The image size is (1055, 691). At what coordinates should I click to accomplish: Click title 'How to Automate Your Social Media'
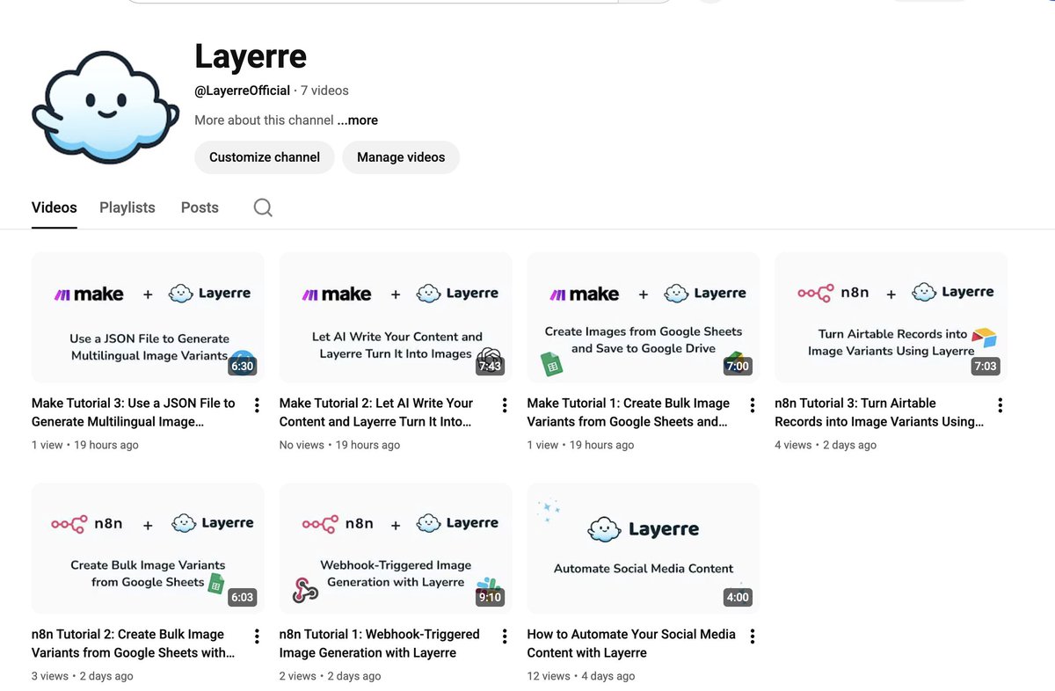tap(631, 644)
